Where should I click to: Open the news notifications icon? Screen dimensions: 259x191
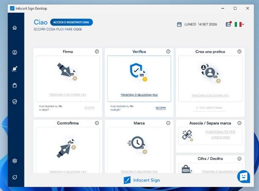(228, 24)
